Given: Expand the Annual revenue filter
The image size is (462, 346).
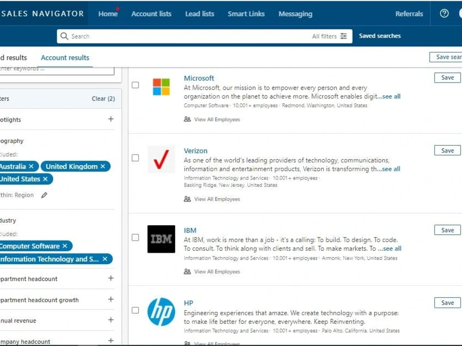Looking at the screenshot, I should click(x=111, y=320).
